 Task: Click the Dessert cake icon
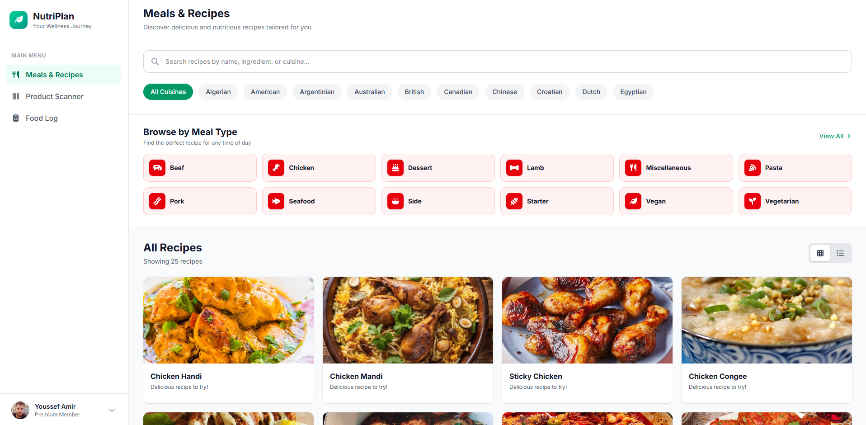(x=395, y=168)
